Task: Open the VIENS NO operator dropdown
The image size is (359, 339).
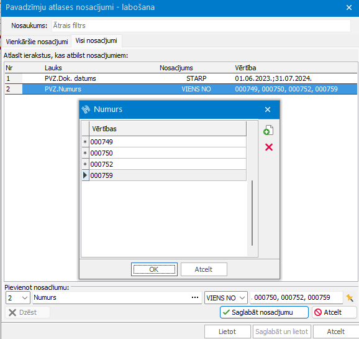Action: (225, 298)
